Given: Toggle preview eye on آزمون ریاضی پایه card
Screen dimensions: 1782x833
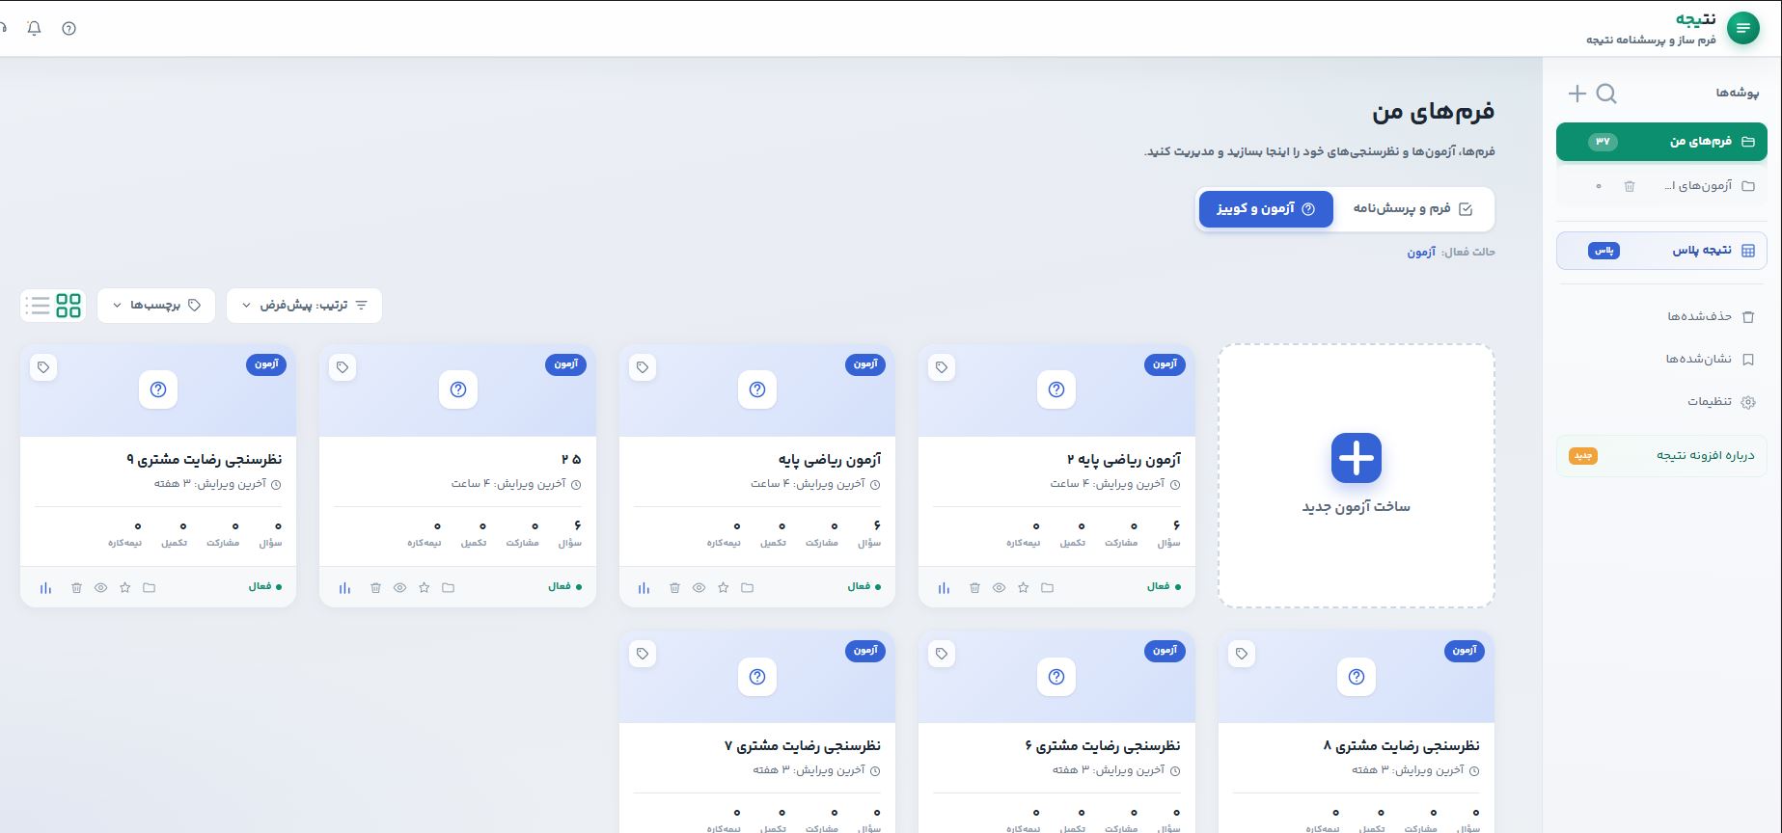Looking at the screenshot, I should coord(699,587).
